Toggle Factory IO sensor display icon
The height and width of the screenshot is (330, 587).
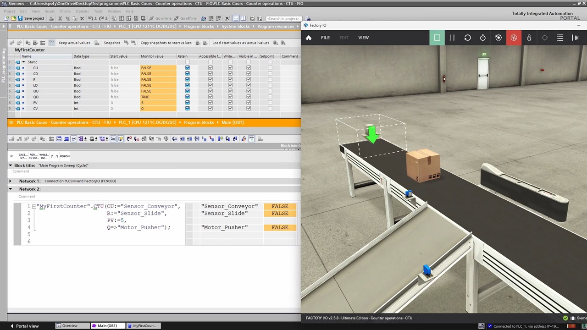point(576,38)
